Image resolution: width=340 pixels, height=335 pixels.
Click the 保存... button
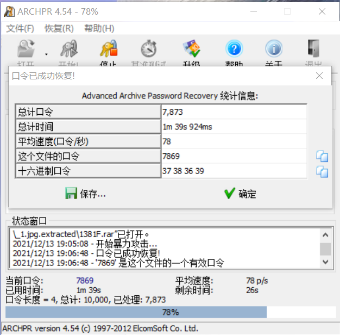pos(85,194)
